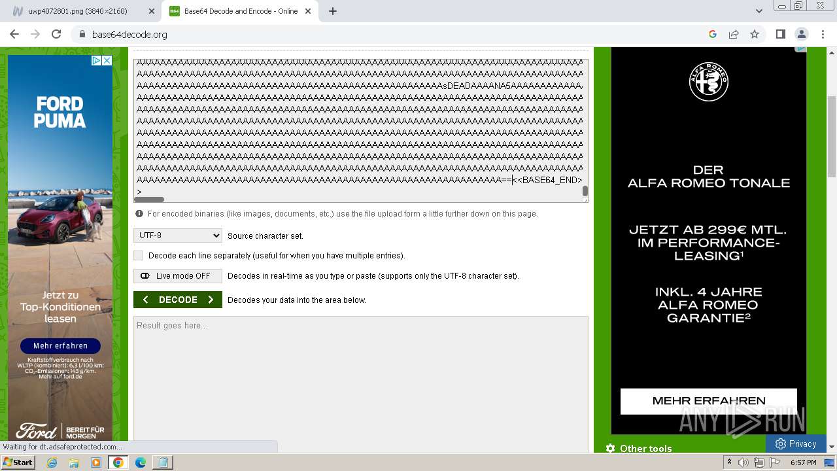
Task: Go back to the previous page
Action: point(14,34)
